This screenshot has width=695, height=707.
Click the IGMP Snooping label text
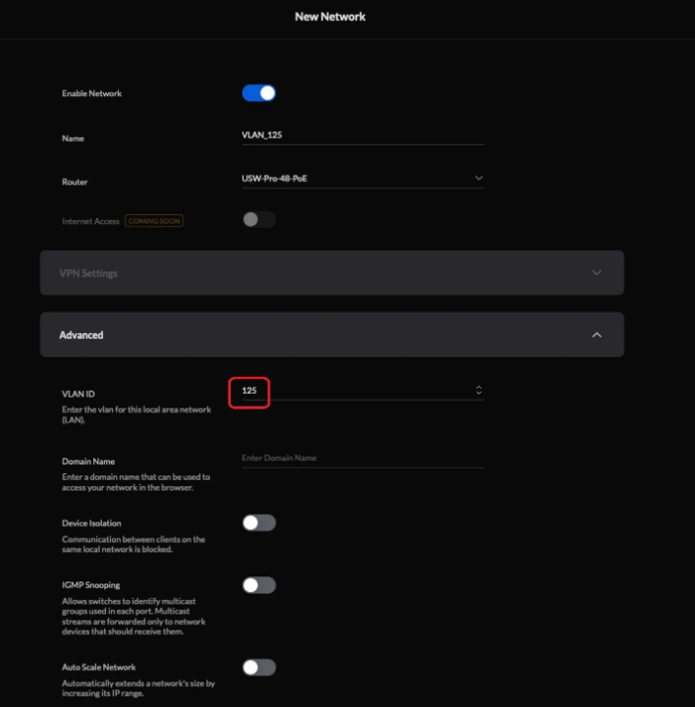tap(90, 585)
